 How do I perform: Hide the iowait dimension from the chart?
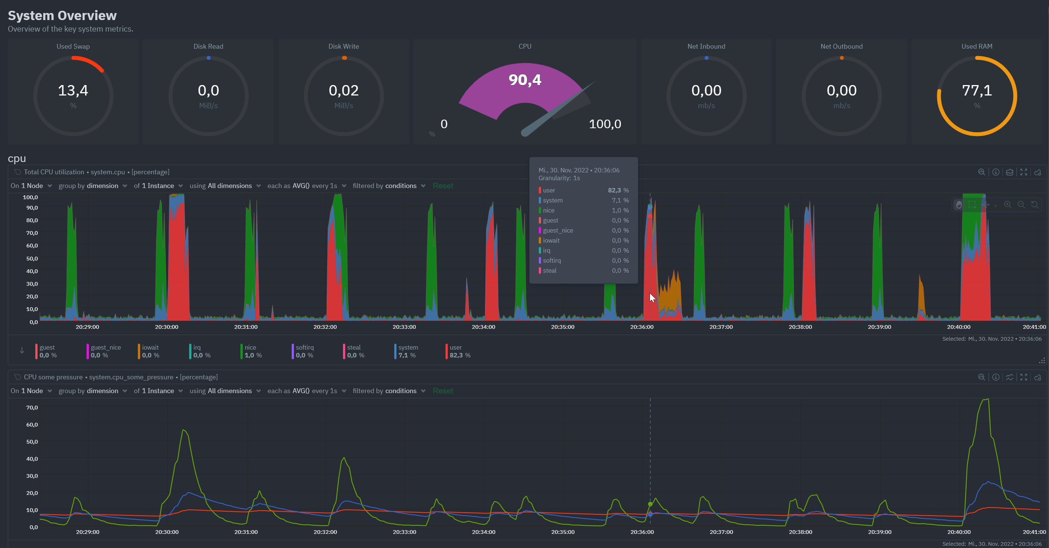pos(150,351)
